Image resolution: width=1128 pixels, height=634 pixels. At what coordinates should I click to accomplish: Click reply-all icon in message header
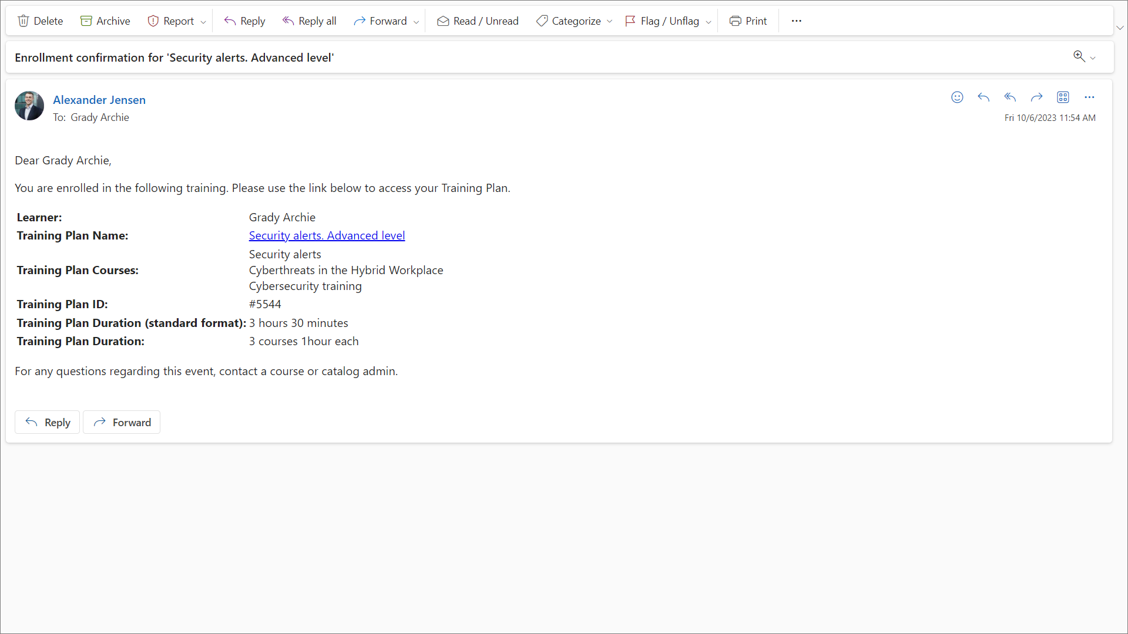pyautogui.click(x=1010, y=97)
